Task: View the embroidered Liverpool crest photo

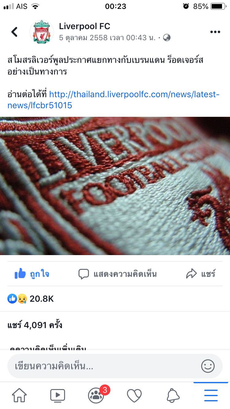Action: click(115, 186)
